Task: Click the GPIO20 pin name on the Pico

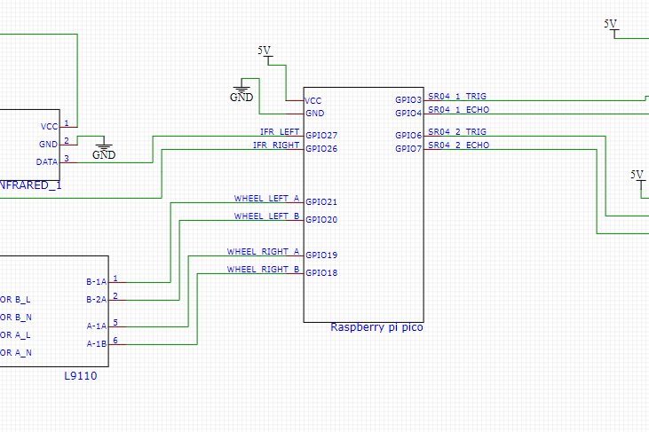Action: click(x=321, y=220)
